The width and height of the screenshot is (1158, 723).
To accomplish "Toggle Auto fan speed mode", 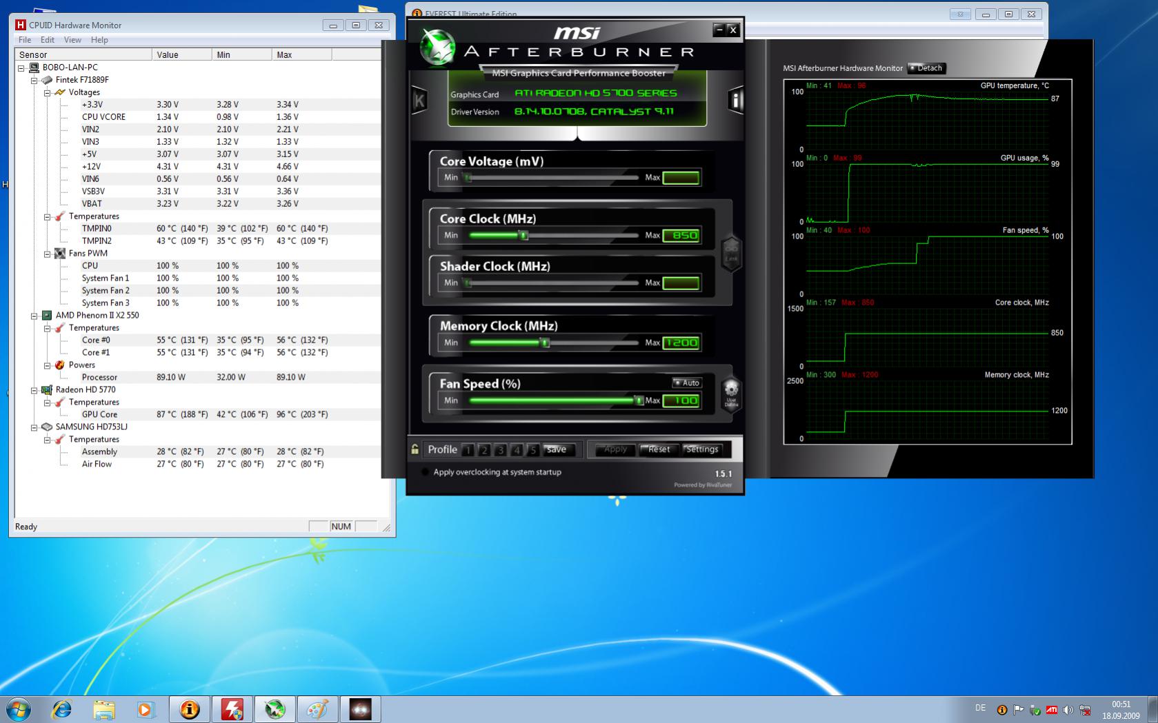I will click(687, 383).
